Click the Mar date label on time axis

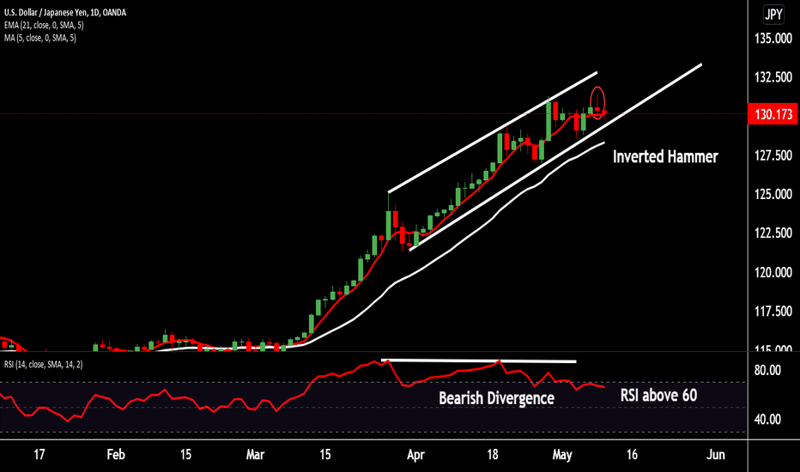255,454
